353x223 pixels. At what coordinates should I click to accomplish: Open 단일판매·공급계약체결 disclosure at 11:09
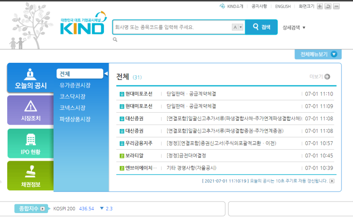point(191,106)
